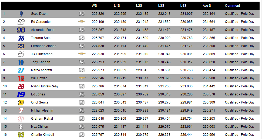Select Max Chilton's Qualified - Pole Day comment
Screen dimensions: 262x139
pos(239,127)
